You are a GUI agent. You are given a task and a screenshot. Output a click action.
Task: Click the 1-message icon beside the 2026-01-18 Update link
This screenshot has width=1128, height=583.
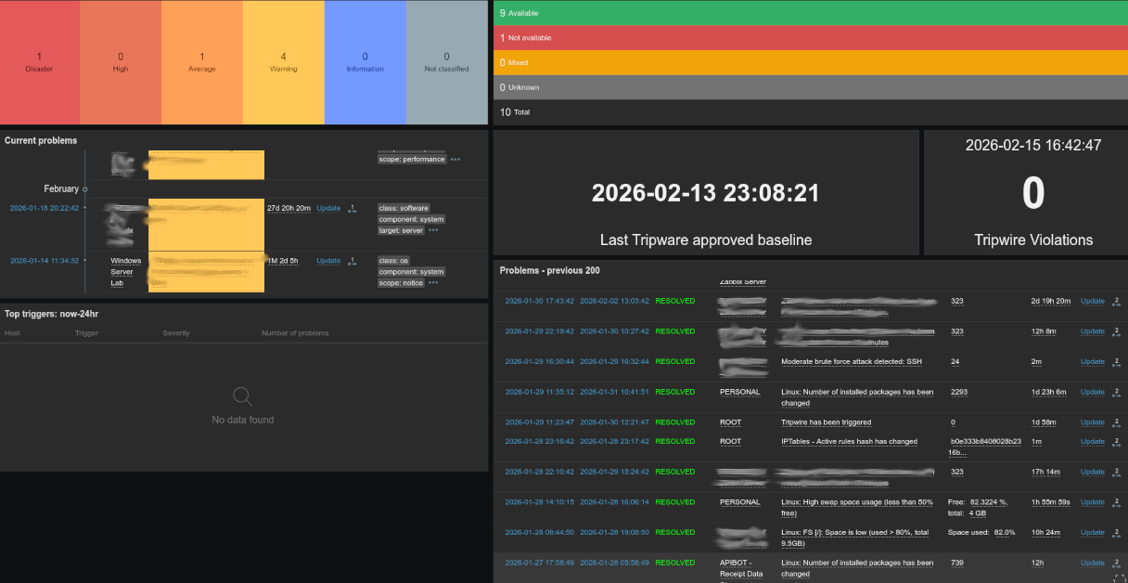point(352,210)
